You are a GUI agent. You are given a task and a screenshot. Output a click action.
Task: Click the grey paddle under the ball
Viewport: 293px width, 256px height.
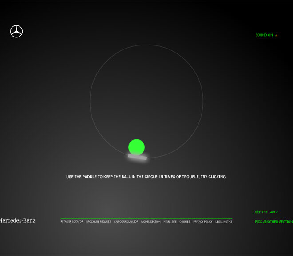[x=138, y=157]
